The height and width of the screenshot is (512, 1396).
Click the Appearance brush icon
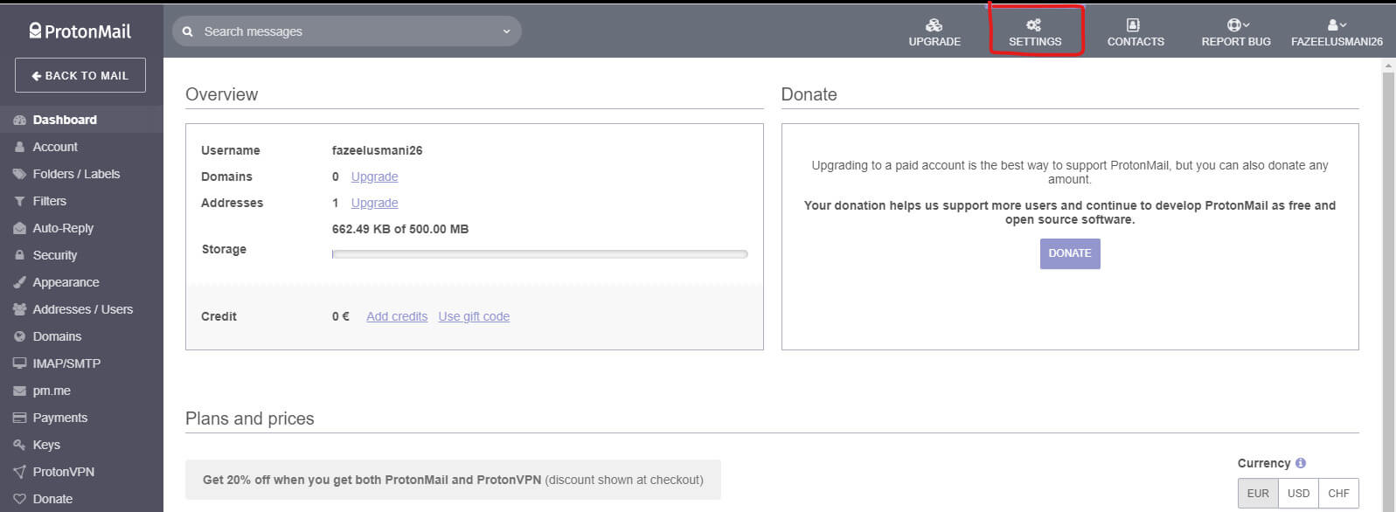(19, 282)
